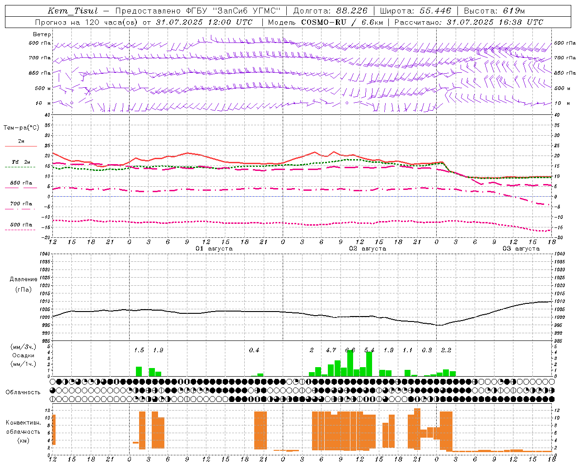
Task: Click the 5.4 precipitation total
Action: [369, 350]
